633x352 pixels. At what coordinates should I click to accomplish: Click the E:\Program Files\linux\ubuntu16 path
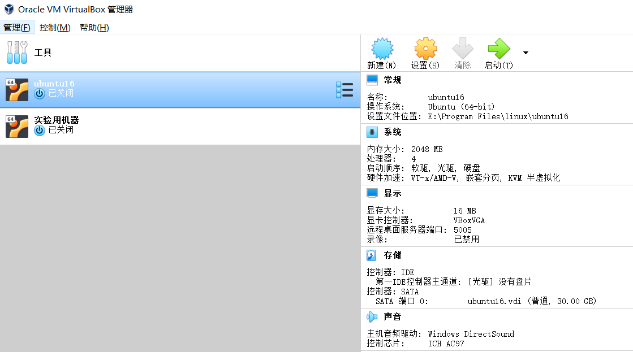click(x=498, y=116)
